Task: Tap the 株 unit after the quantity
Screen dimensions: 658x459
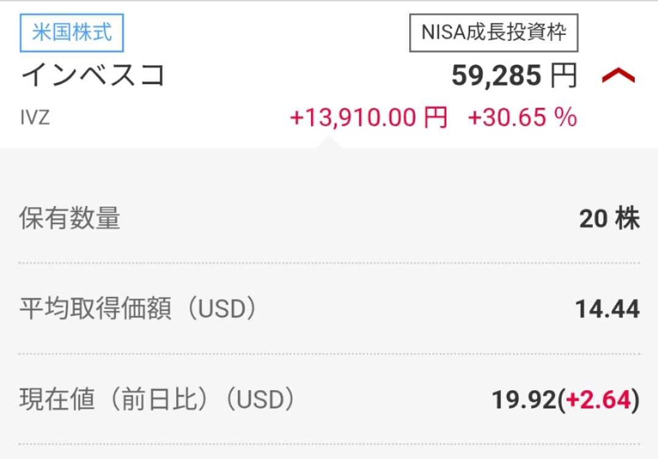Action: click(628, 219)
